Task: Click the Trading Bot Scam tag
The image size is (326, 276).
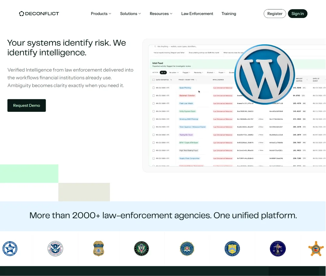Action: tap(186, 135)
